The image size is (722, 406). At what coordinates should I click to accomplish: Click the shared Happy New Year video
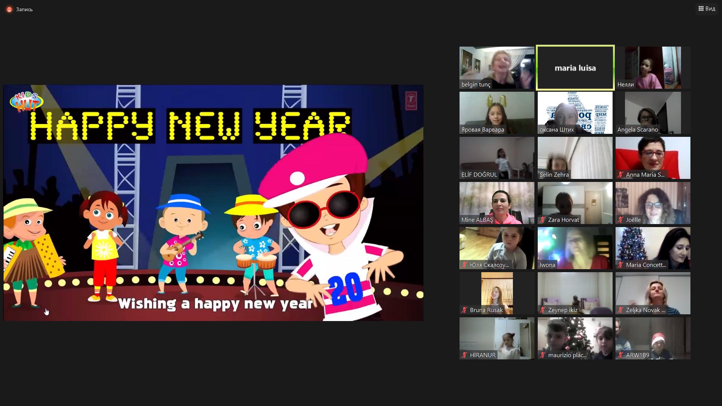point(213,203)
